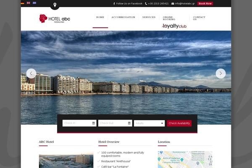Click the red Book Now button
252x168 pixels.
coord(205,3)
